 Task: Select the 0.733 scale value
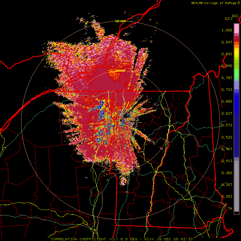click(x=227, y=90)
